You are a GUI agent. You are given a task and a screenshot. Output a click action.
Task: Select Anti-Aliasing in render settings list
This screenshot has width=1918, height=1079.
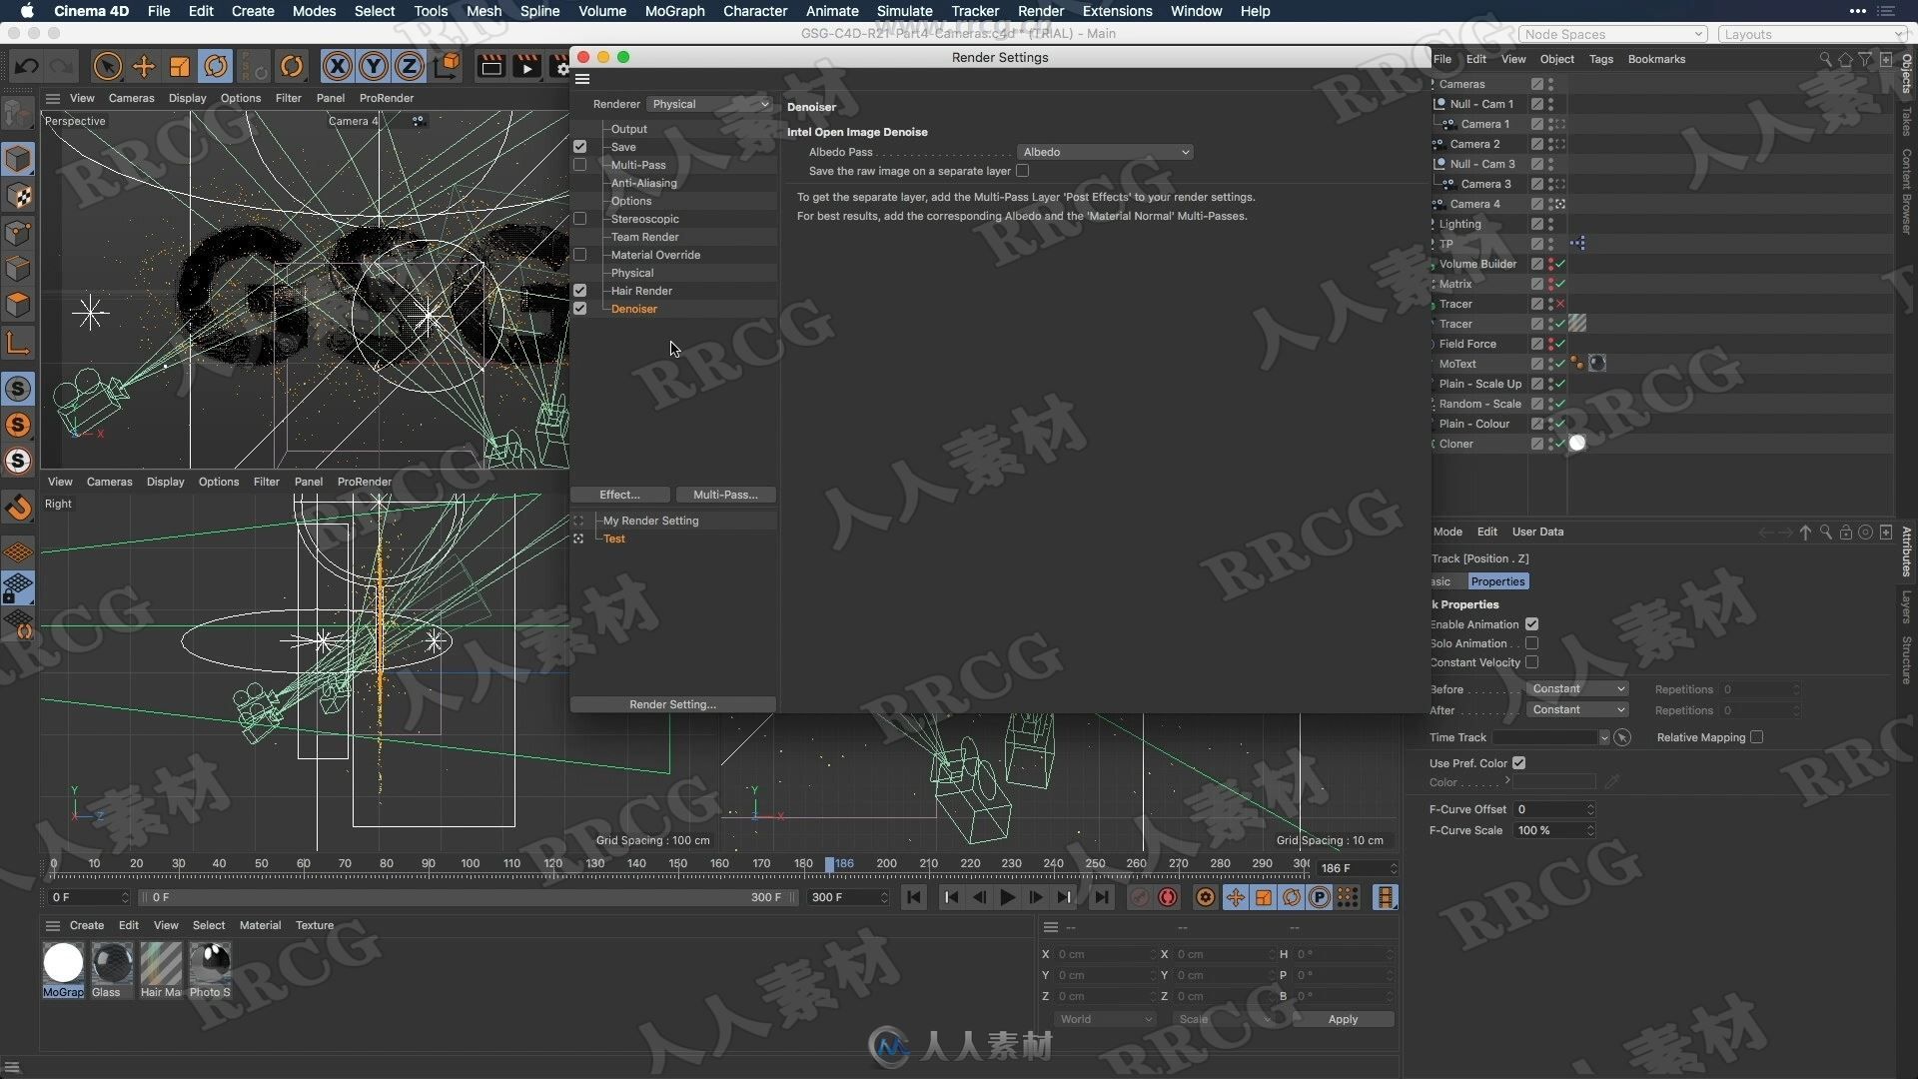643,183
